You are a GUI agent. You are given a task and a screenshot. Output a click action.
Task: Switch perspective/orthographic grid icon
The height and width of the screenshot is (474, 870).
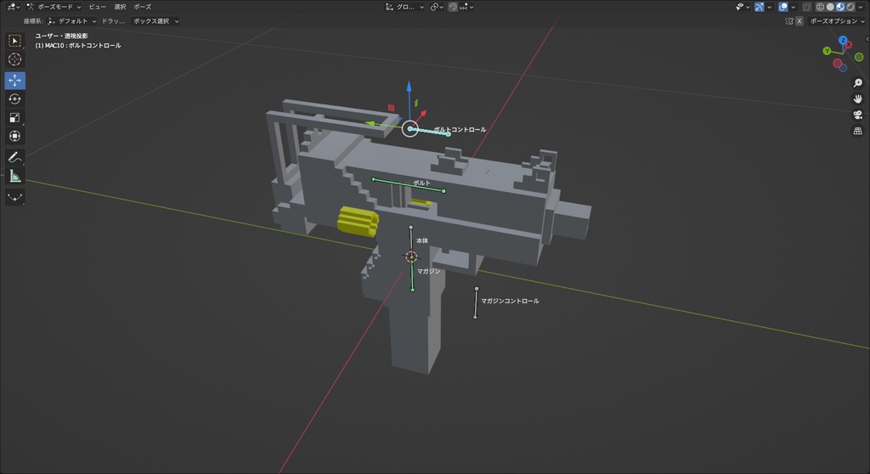pos(858,131)
